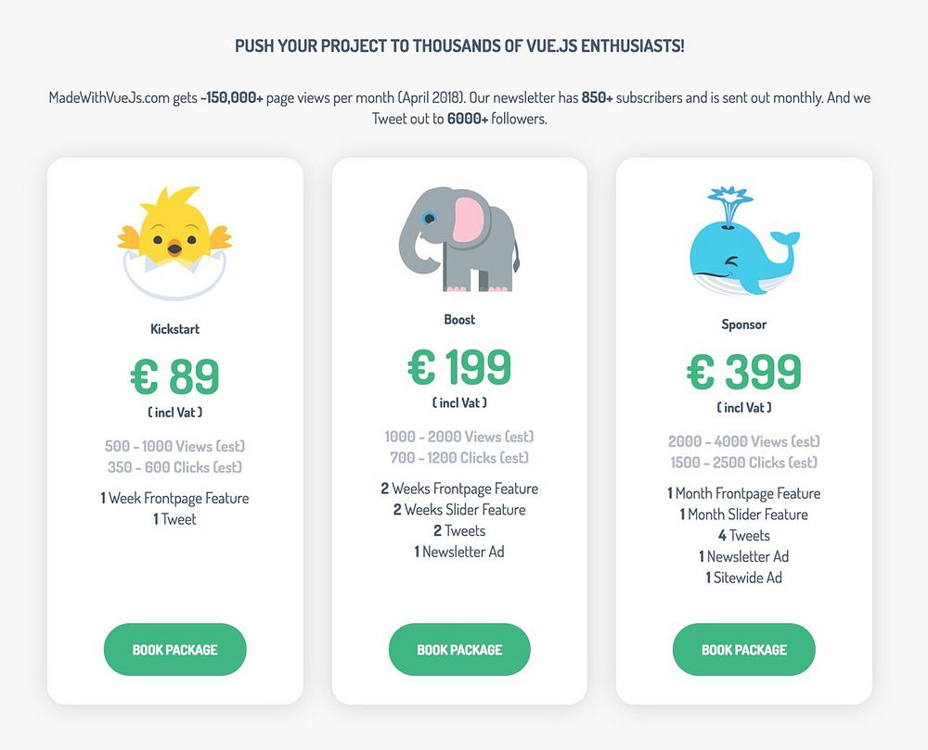Viewport: 928px width, 750px height.
Task: Click the € 399 price
Action: coord(744,372)
